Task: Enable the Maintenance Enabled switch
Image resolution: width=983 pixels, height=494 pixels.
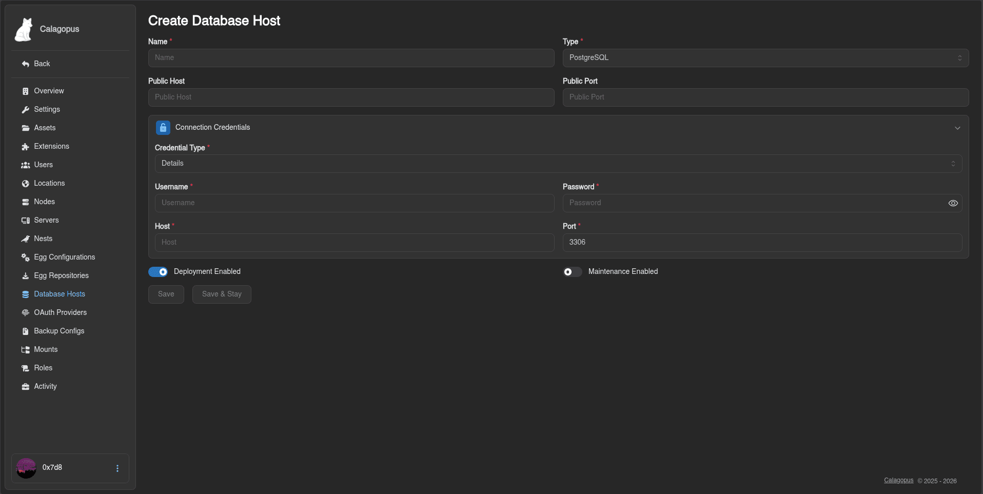Action: [572, 272]
